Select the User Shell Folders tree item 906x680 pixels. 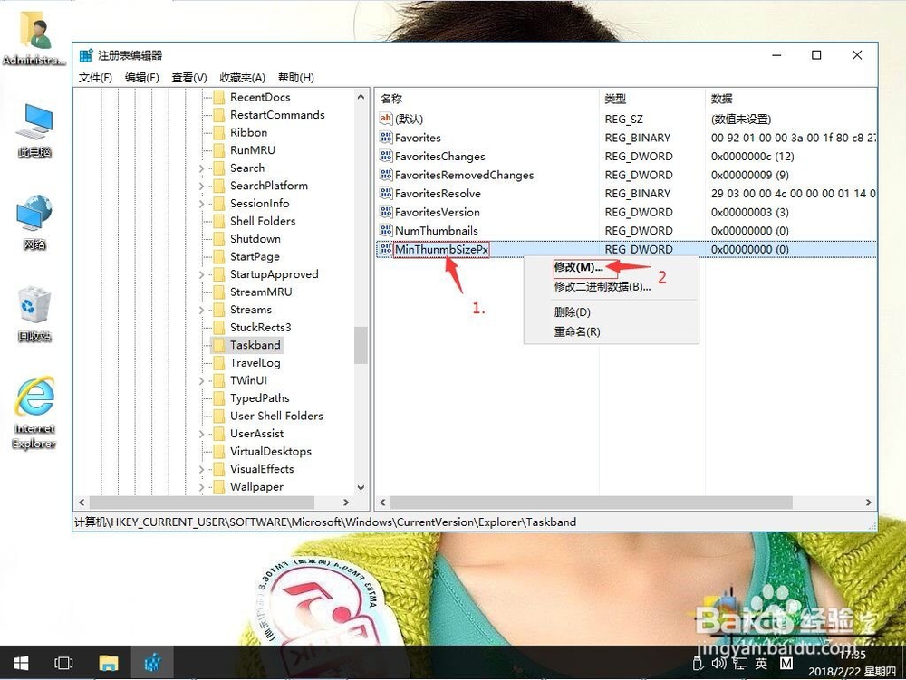tap(276, 416)
